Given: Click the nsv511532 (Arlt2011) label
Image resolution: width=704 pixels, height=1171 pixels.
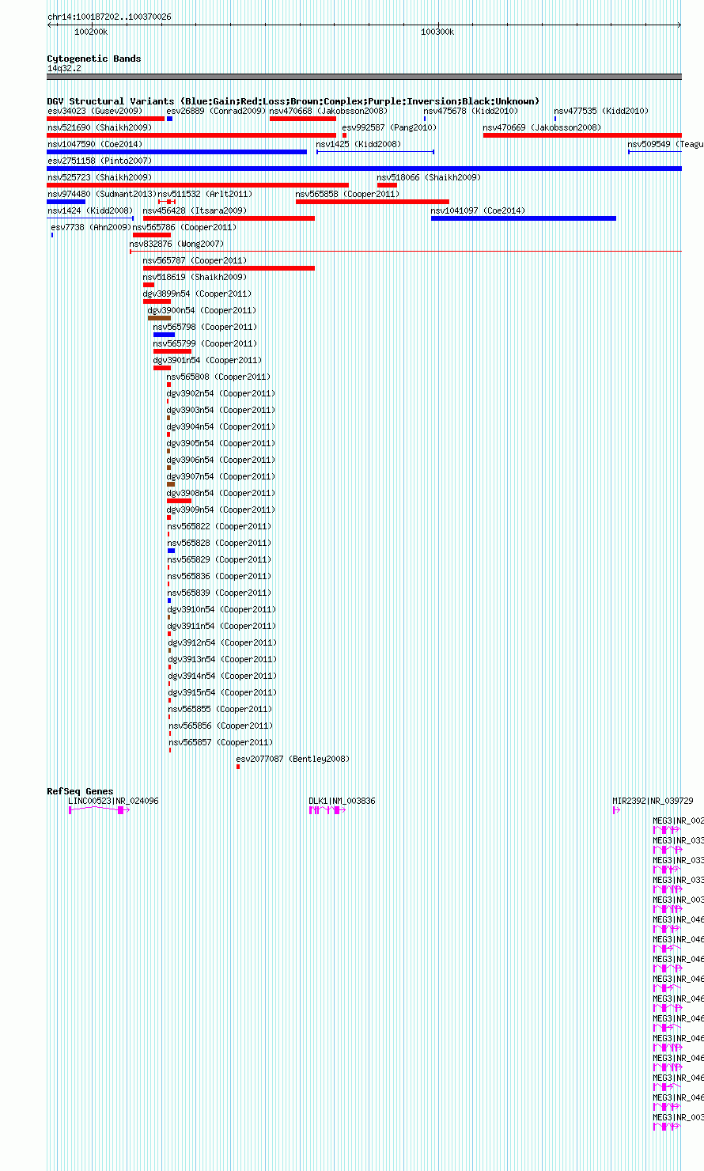Looking at the screenshot, I should 205,194.
